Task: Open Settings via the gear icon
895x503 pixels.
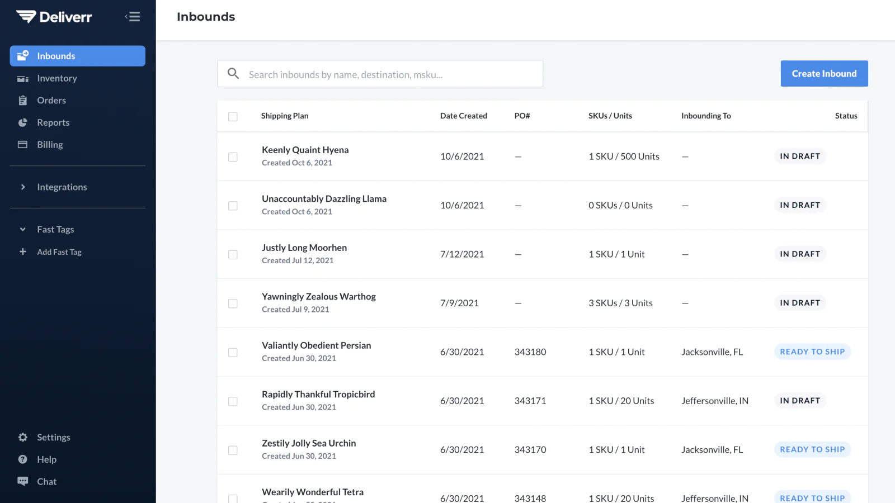Action: [23, 438]
